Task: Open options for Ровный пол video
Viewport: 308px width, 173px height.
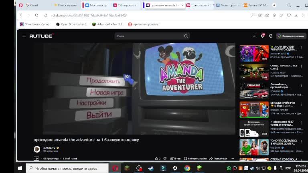Action: coord(301,85)
